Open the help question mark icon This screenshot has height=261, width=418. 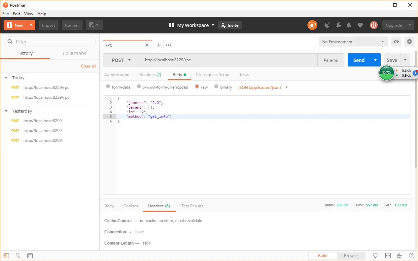[x=411, y=256]
